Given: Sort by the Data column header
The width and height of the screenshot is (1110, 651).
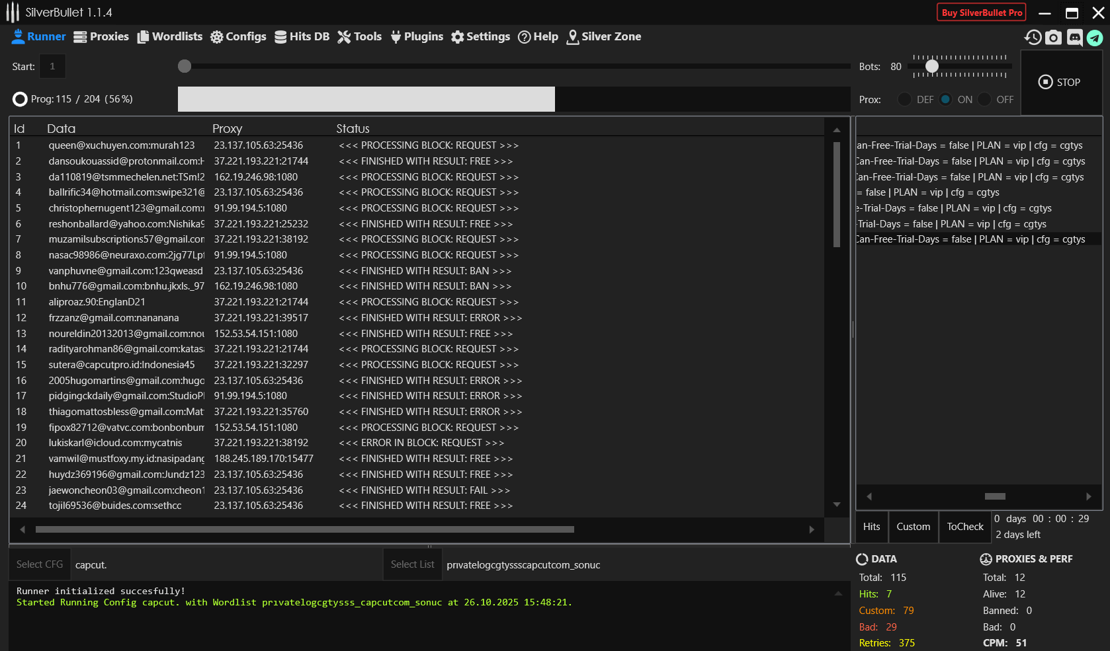Looking at the screenshot, I should click(61, 129).
